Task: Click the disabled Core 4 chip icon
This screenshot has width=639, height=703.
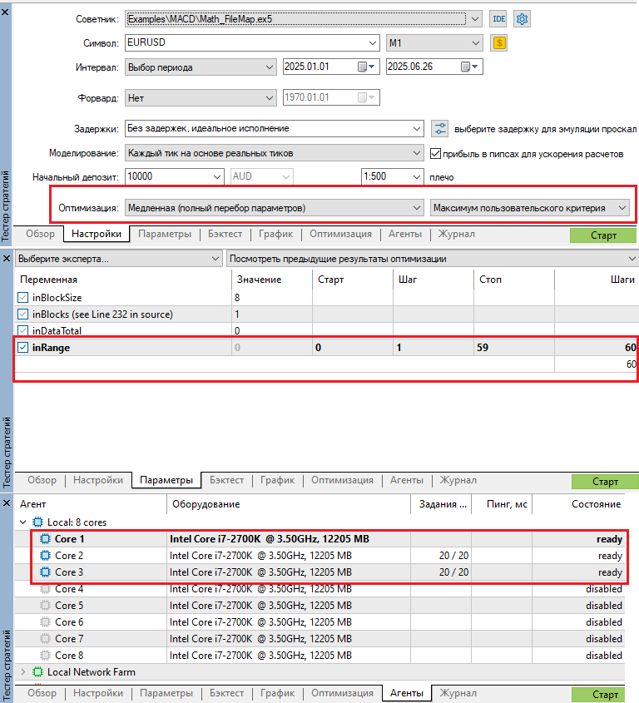Action: click(x=45, y=589)
